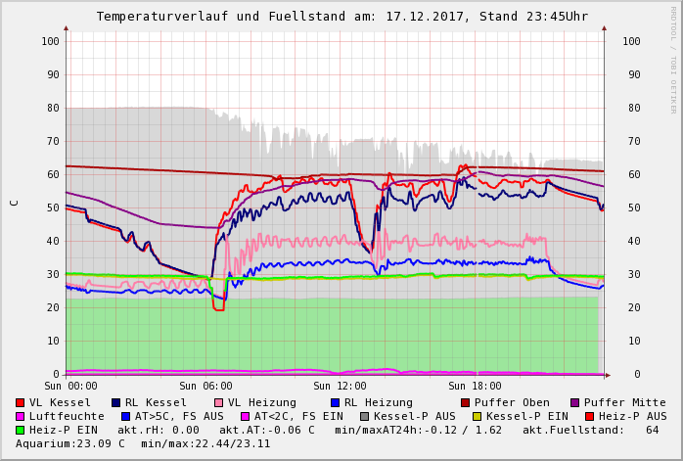This screenshot has width=683, height=461.
Task: Click the blue RL Heizung legend swatch
Action: click(335, 402)
